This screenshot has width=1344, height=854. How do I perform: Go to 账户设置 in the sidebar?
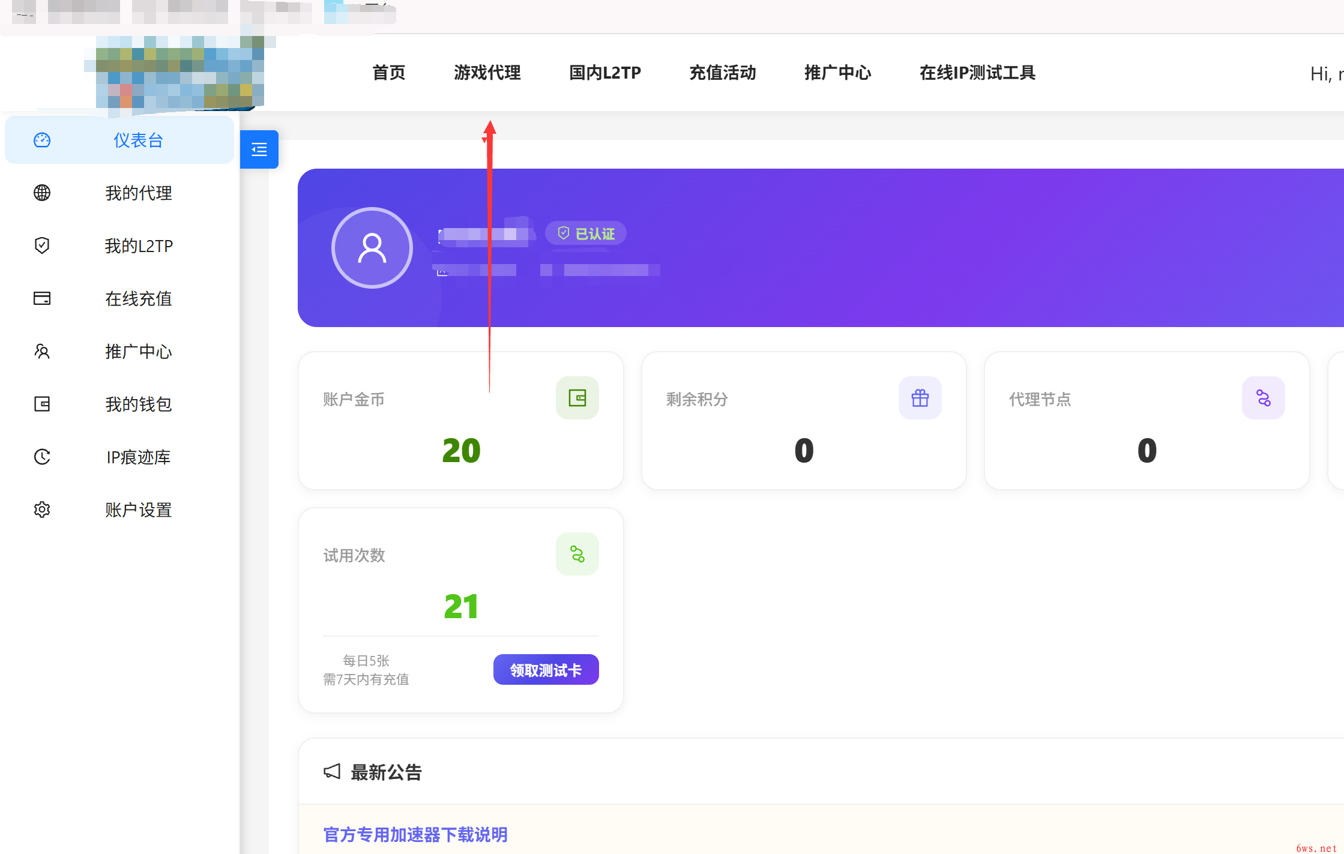(x=119, y=510)
